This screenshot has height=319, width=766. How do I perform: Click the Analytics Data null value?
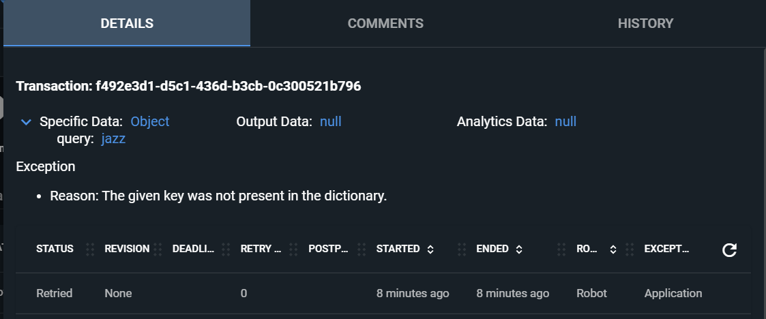coord(565,122)
